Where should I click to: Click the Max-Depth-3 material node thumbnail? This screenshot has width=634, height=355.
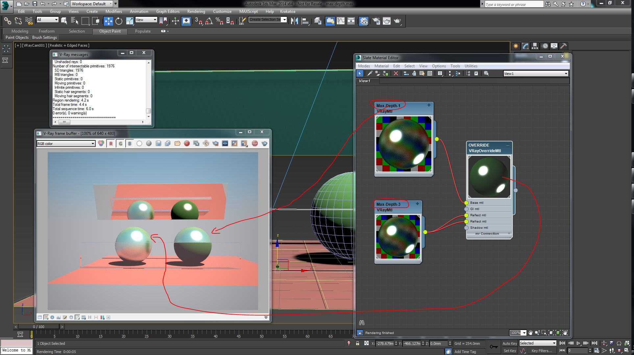(x=398, y=237)
